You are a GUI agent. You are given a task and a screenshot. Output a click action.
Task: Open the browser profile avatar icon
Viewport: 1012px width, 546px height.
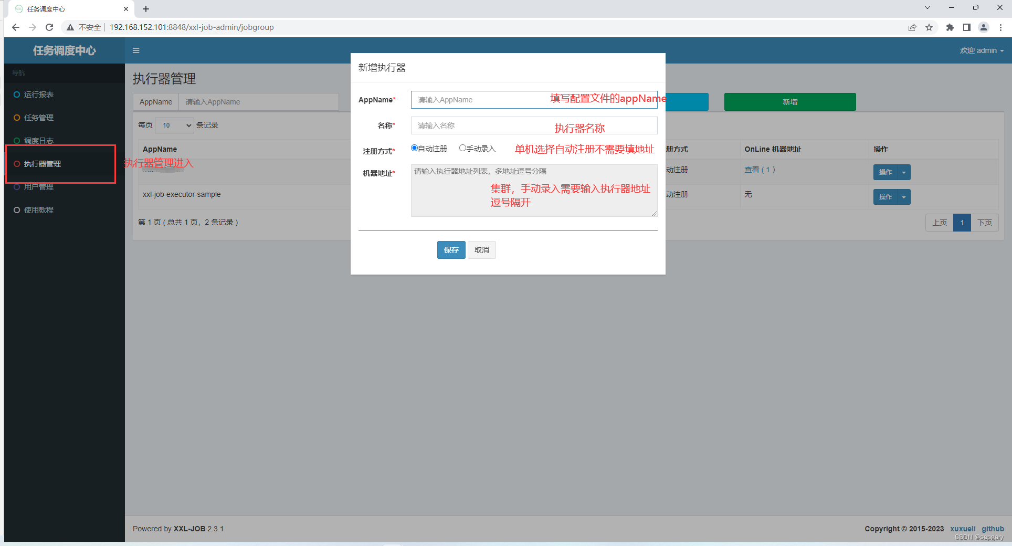pyautogui.click(x=984, y=27)
